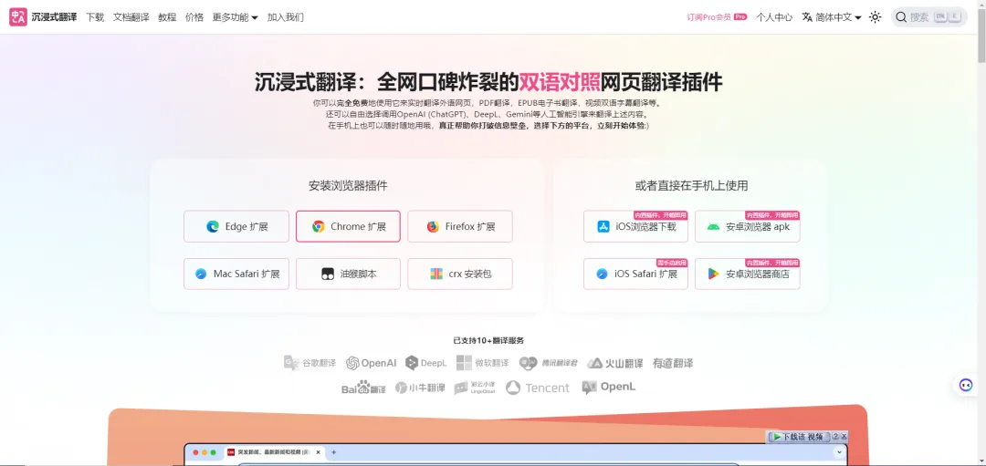986x466 pixels.
Task: Click the DeepL service logo
Action: tap(425, 363)
